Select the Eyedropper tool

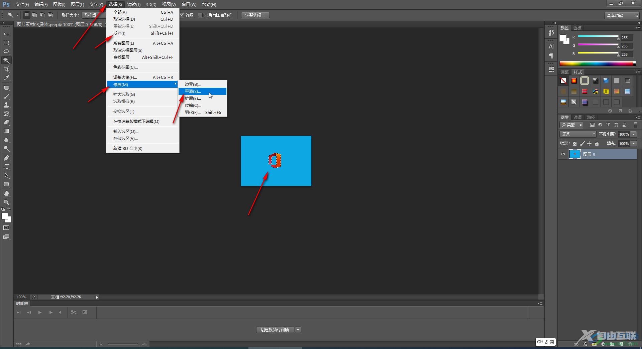pos(6,78)
